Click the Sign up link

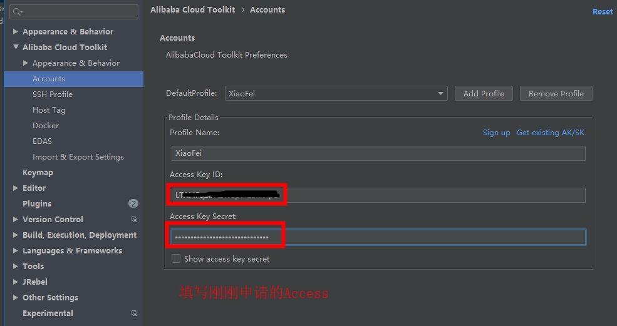point(496,133)
